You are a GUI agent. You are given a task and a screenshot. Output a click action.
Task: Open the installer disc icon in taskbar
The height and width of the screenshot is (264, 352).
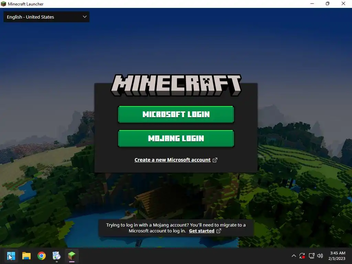pos(57,256)
